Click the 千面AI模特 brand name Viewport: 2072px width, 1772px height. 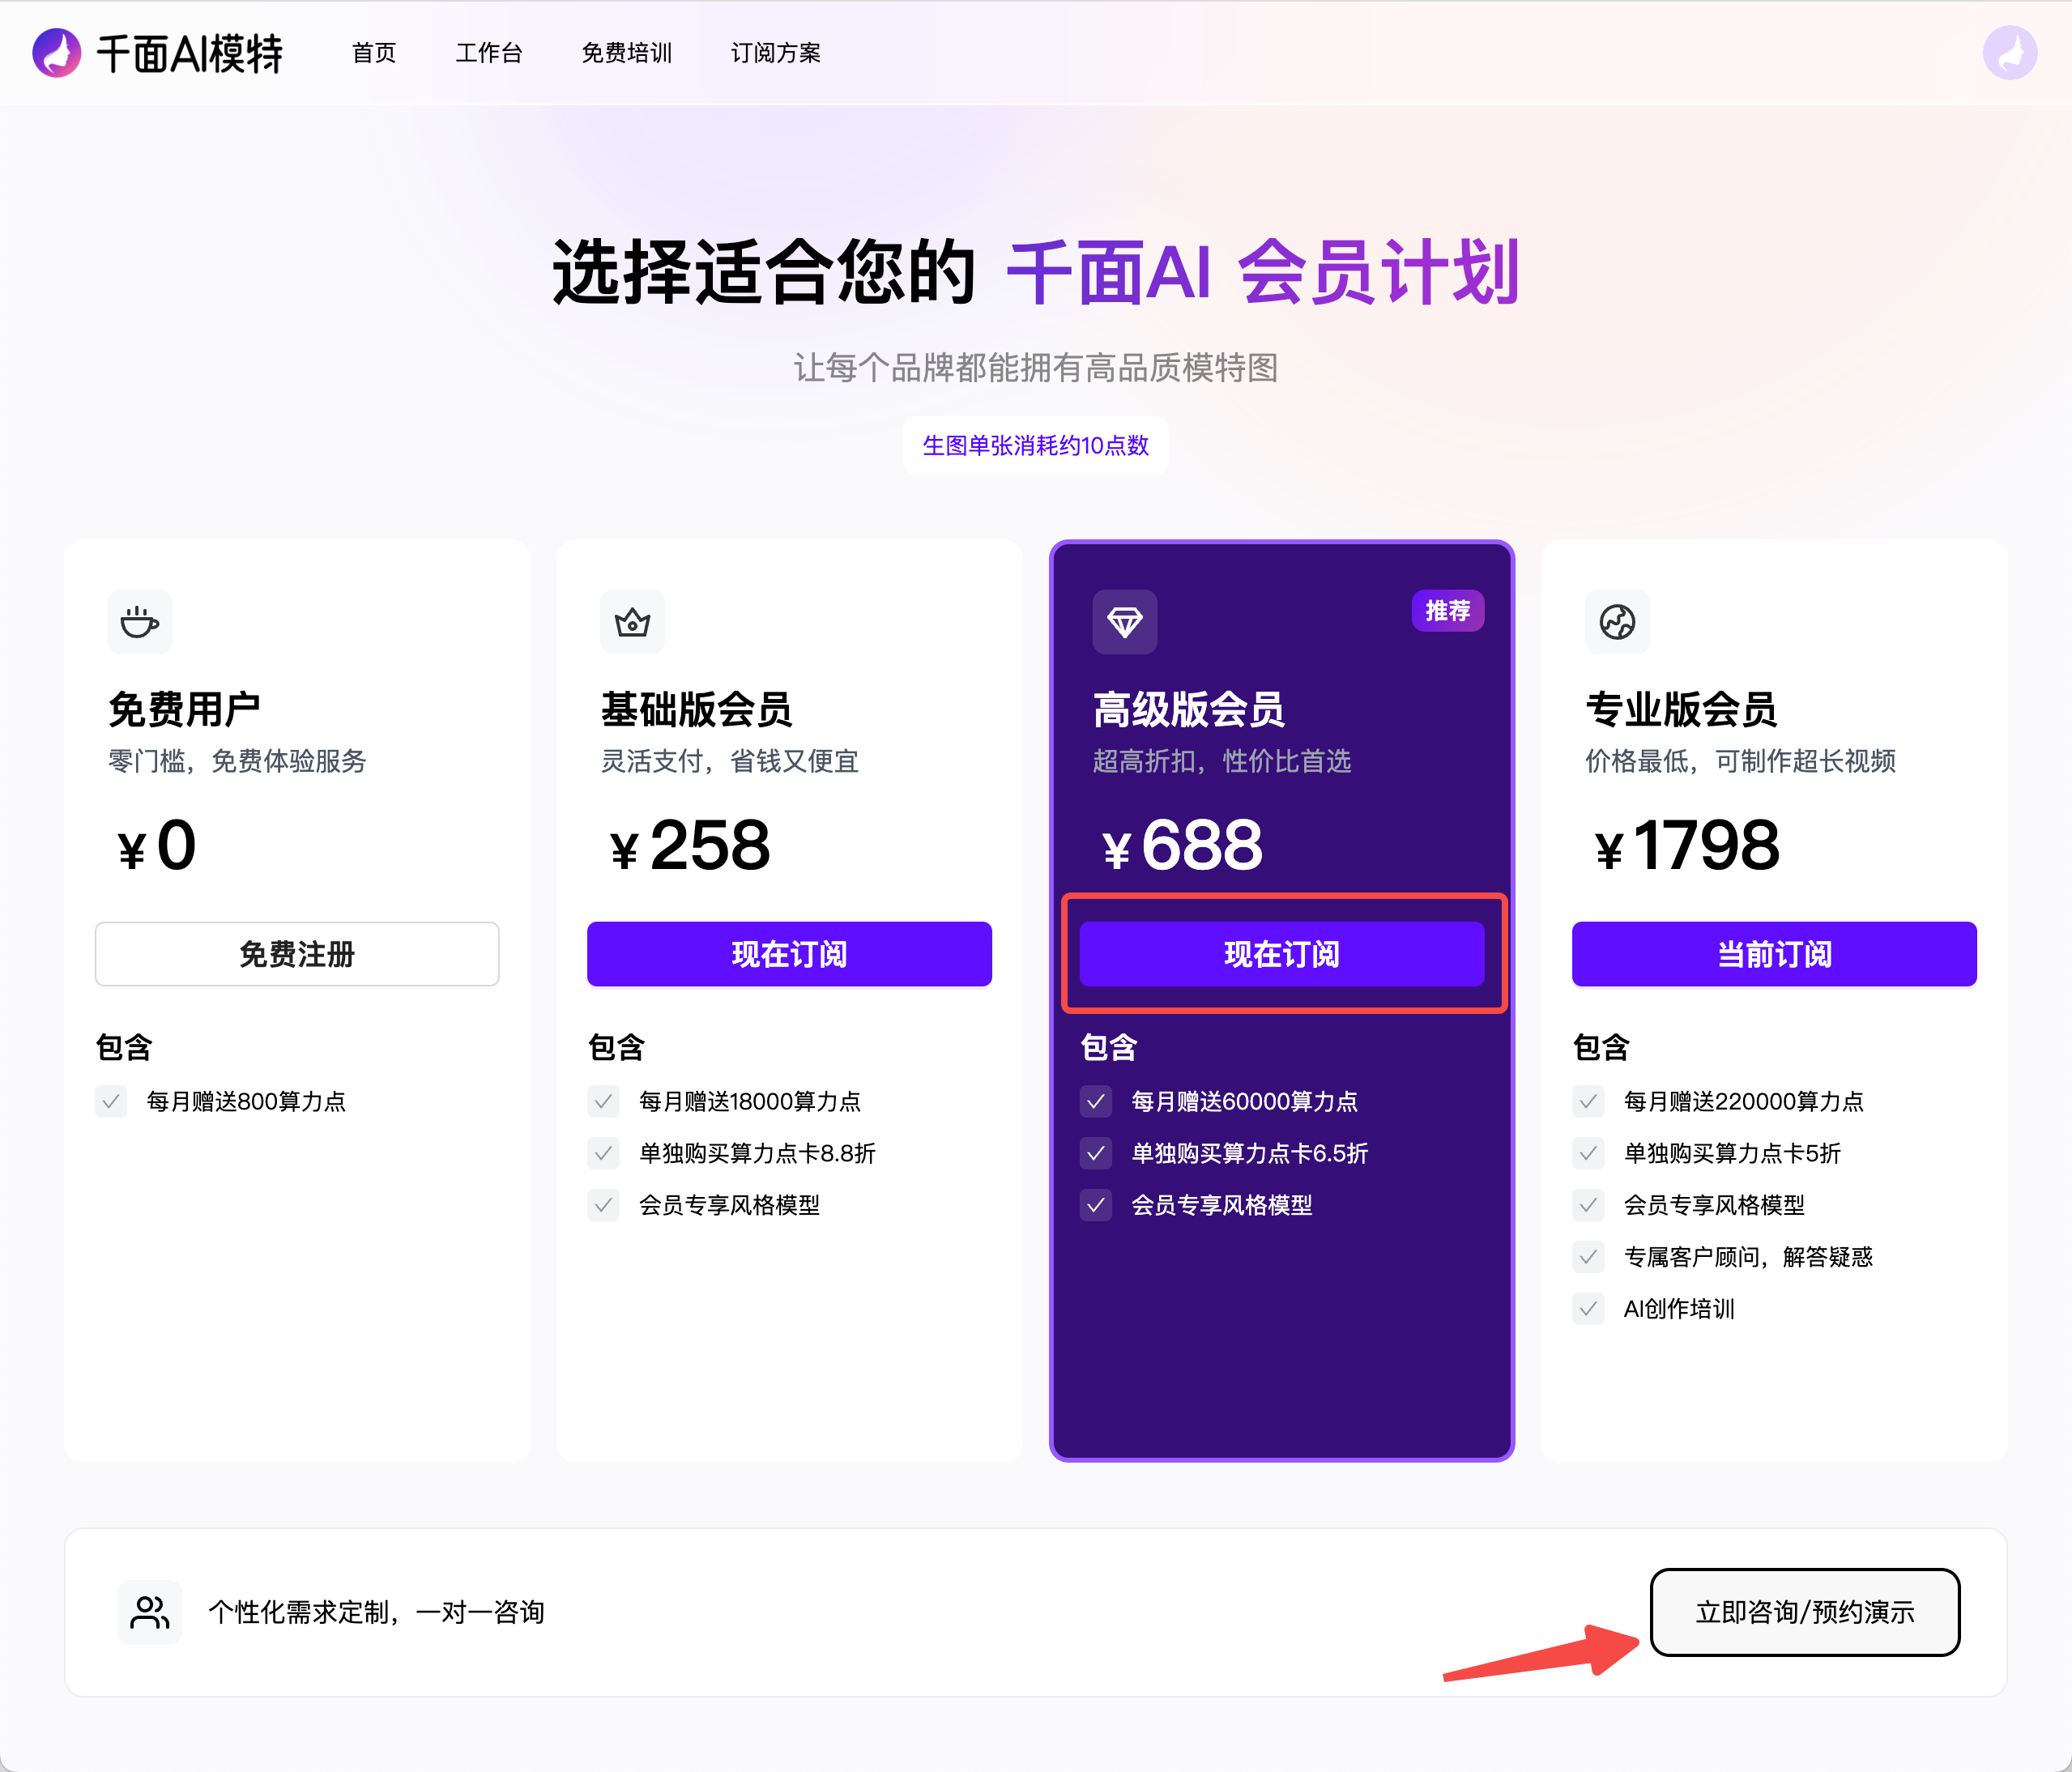coord(189,53)
